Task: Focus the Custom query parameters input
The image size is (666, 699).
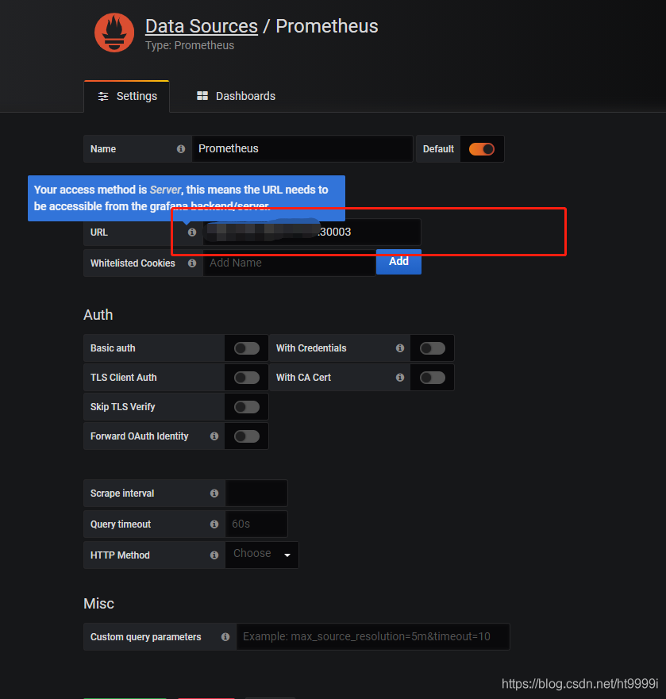Action: pos(373,636)
